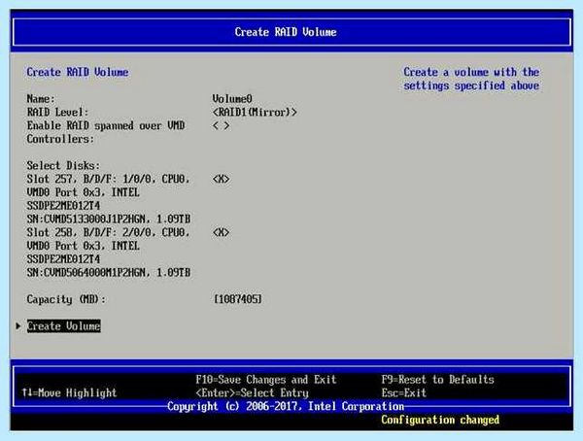The width and height of the screenshot is (583, 441).
Task: Click the arrow marker beside Create Volume
Action: click(17, 326)
